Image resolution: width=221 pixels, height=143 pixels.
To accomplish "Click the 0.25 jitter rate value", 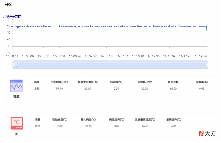I will coord(116,89).
